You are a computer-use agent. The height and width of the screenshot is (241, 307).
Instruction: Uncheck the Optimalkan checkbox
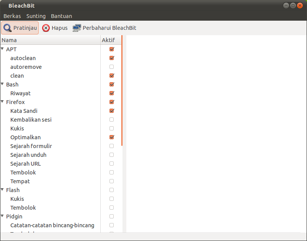112,137
